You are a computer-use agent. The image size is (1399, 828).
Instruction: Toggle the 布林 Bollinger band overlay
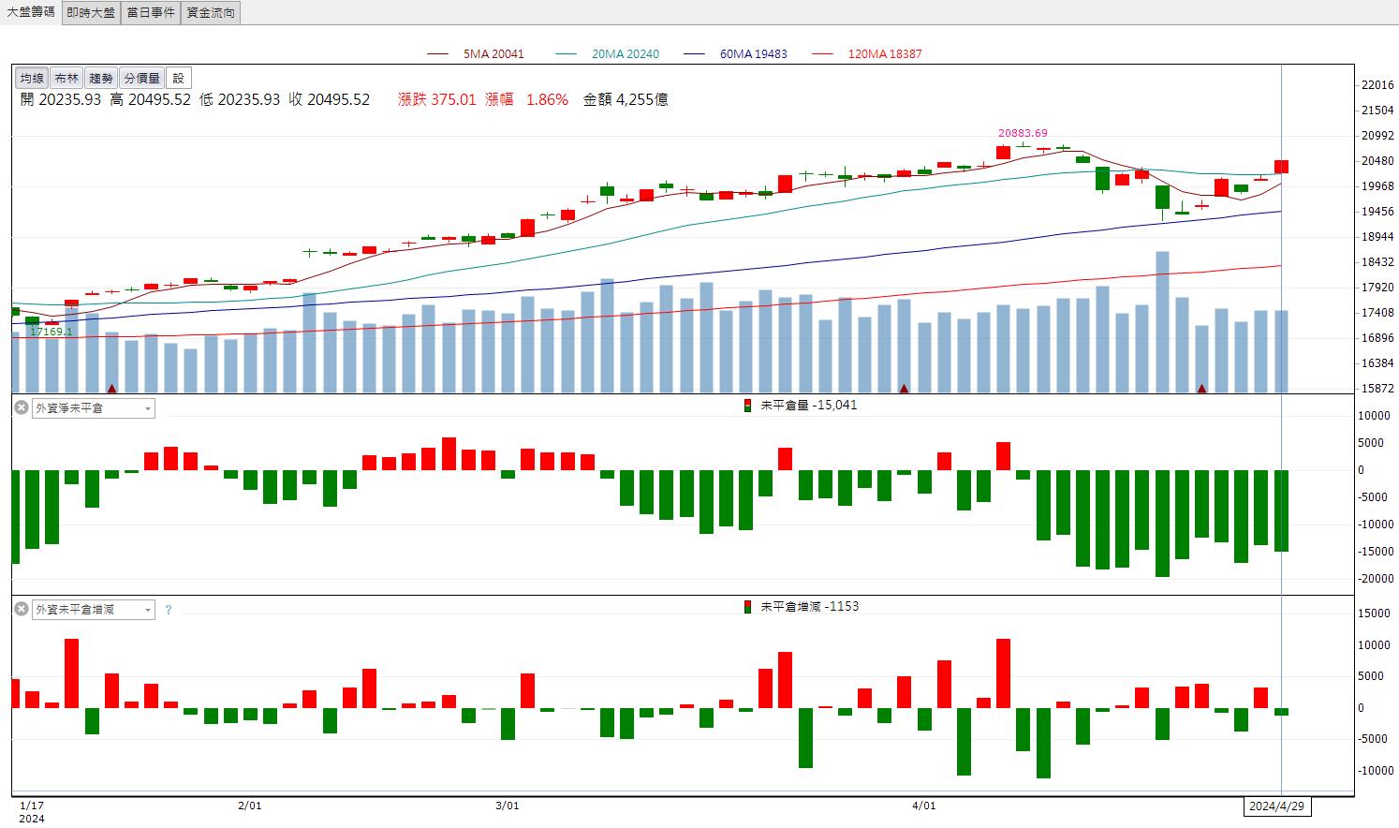[66, 78]
